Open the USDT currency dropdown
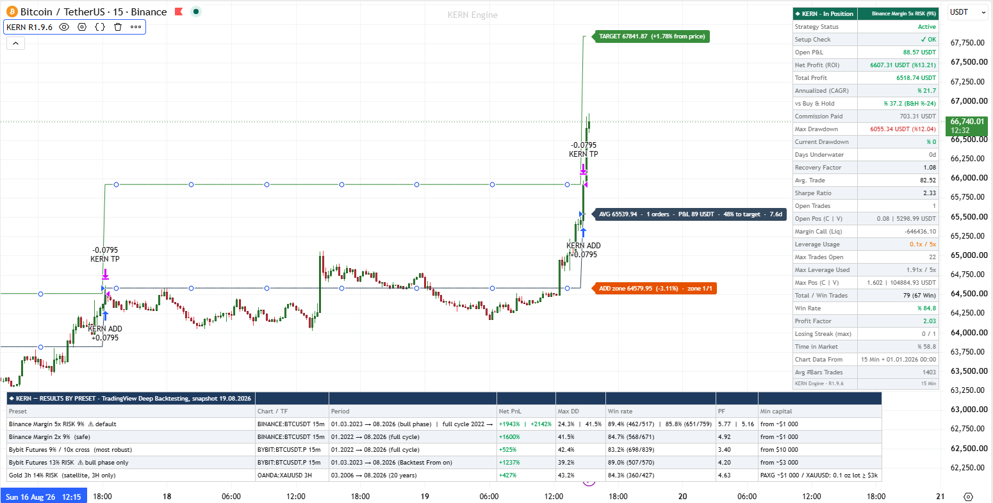Screen dimensions: 993x503 967,12
